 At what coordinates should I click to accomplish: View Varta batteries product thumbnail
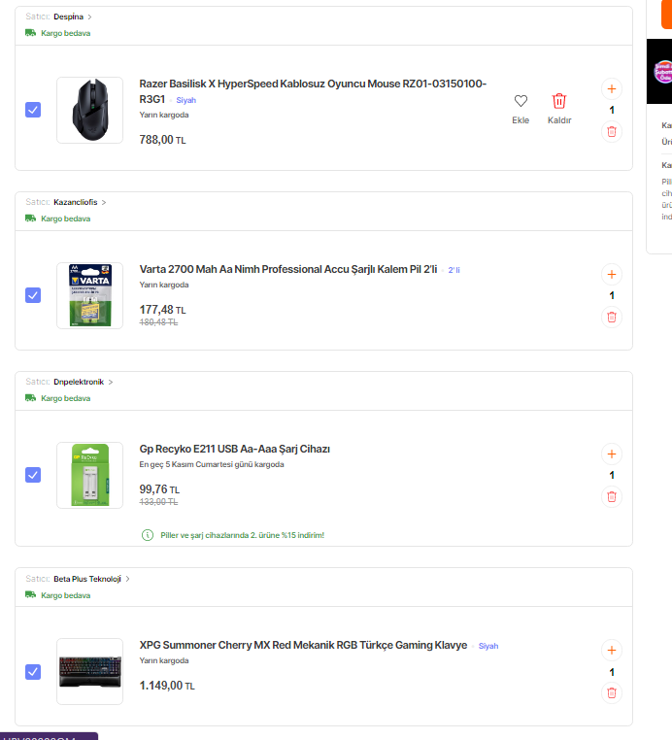(89, 295)
